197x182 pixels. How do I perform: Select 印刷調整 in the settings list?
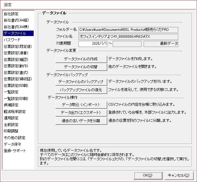point(11,131)
